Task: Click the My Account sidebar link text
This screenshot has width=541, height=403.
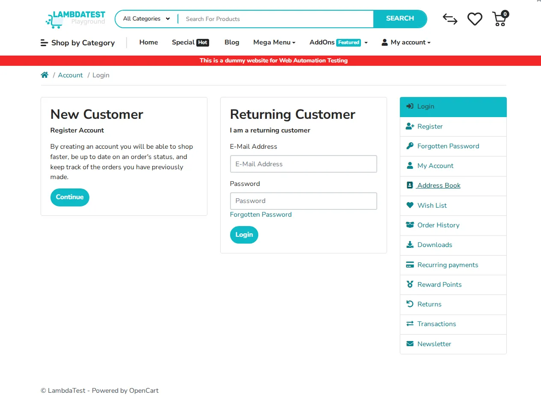Action: 435,166
